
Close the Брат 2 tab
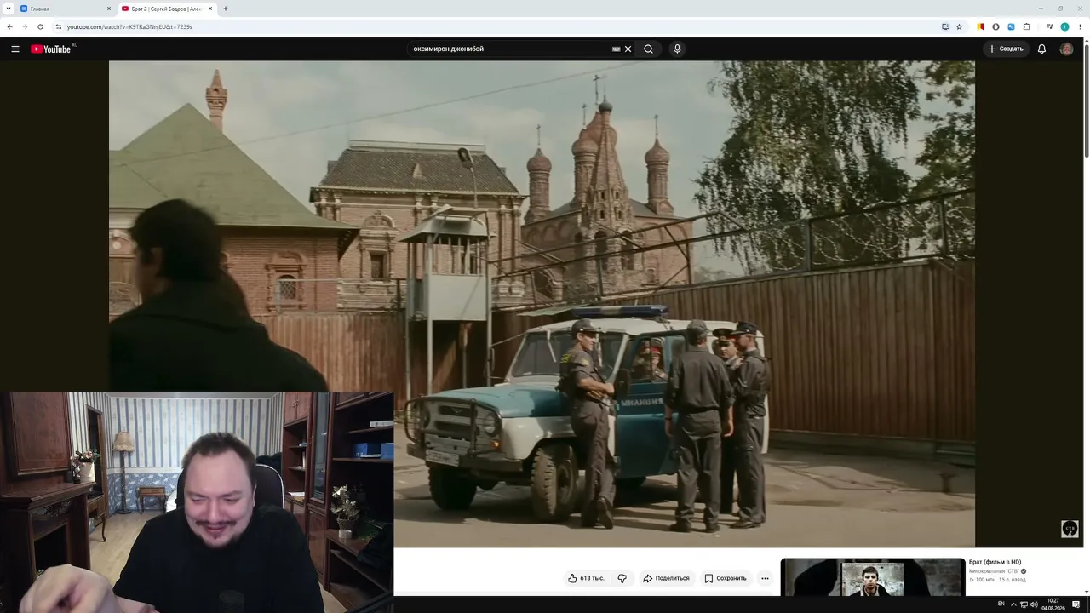(x=210, y=9)
